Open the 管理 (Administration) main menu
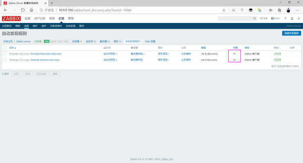The height and width of the screenshot is (163, 303). [71, 18]
